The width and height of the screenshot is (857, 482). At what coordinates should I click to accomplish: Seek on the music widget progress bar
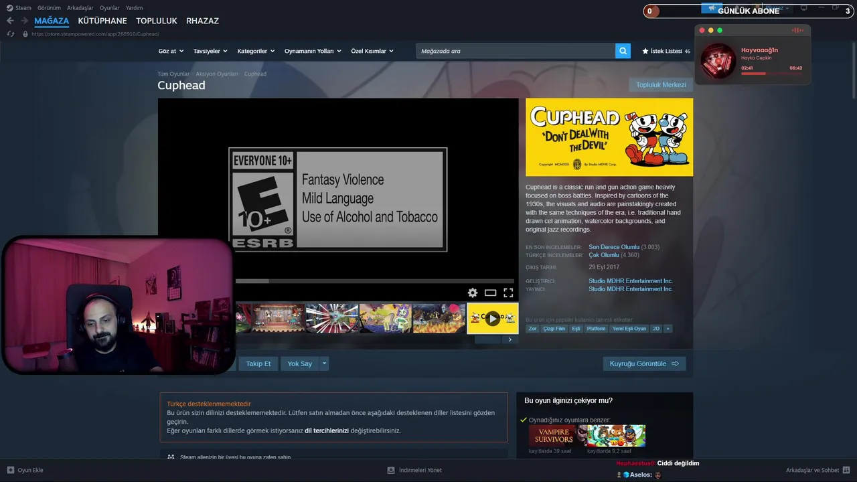pyautogui.click(x=771, y=74)
